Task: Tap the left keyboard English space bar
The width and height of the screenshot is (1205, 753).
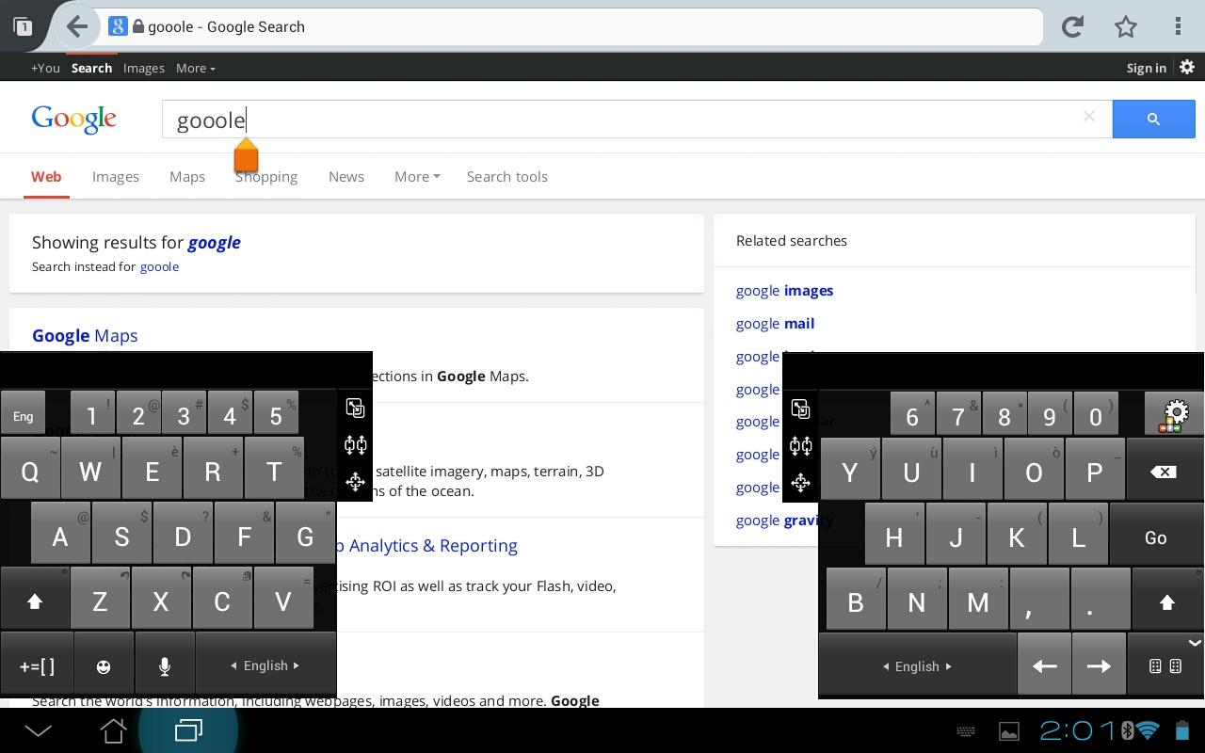Action: pyautogui.click(x=265, y=665)
